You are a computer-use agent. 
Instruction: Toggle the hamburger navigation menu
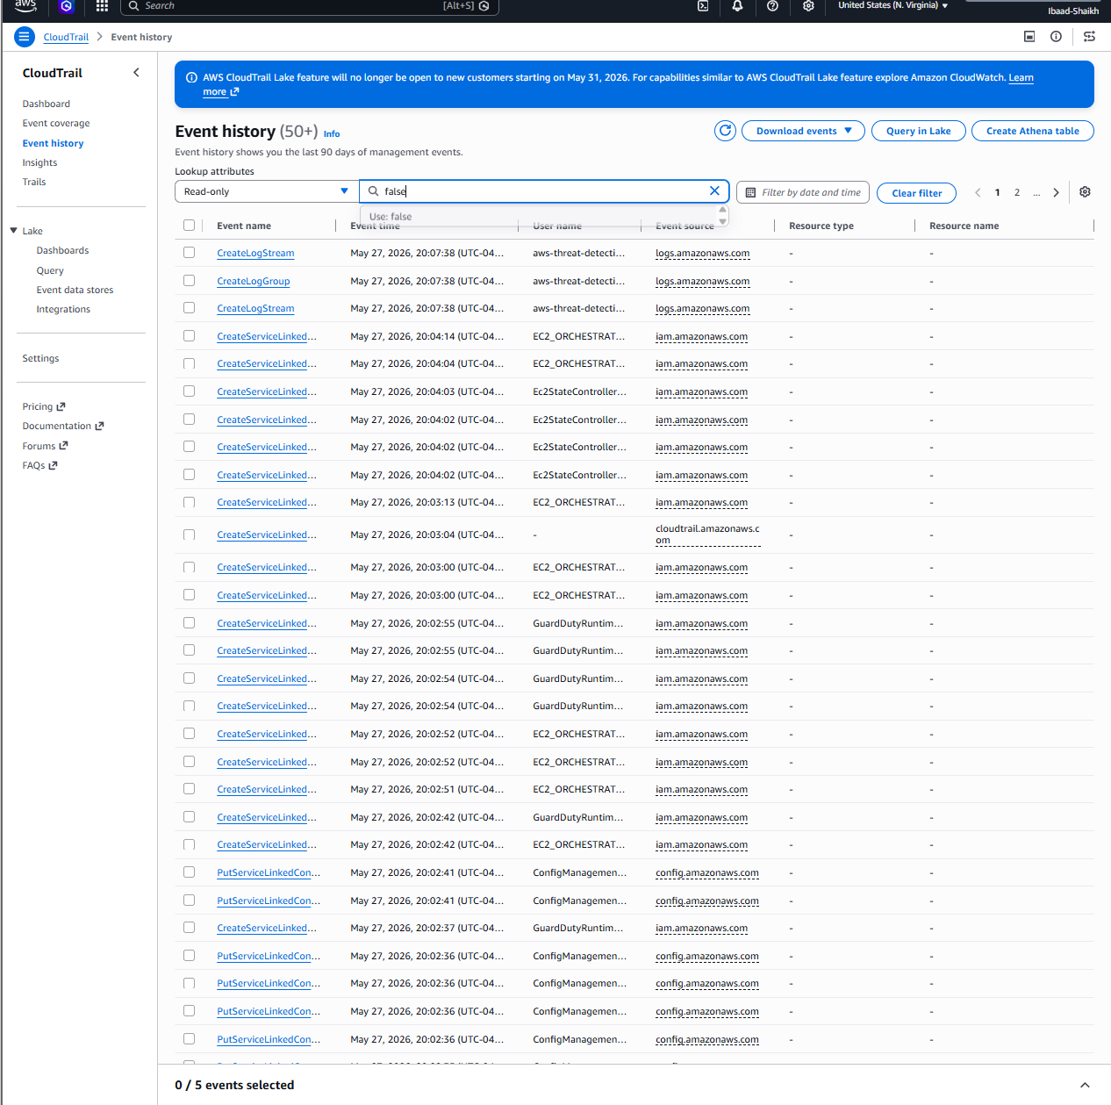24,37
